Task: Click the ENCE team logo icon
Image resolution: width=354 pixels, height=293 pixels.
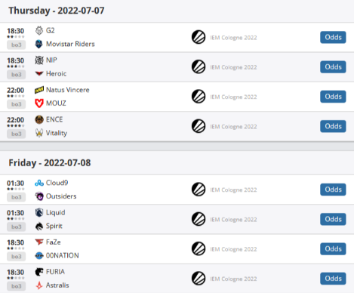Action: point(39,119)
